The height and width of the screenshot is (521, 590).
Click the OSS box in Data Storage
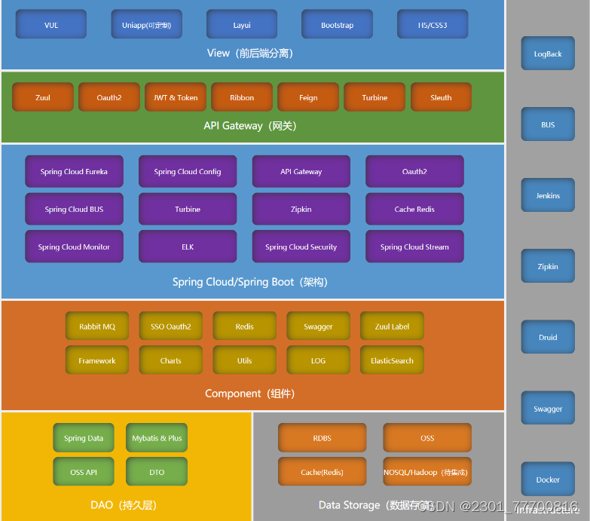coord(427,438)
